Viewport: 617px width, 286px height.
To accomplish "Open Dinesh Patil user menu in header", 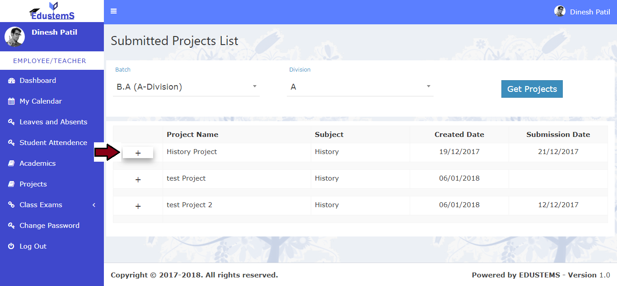I will (583, 12).
